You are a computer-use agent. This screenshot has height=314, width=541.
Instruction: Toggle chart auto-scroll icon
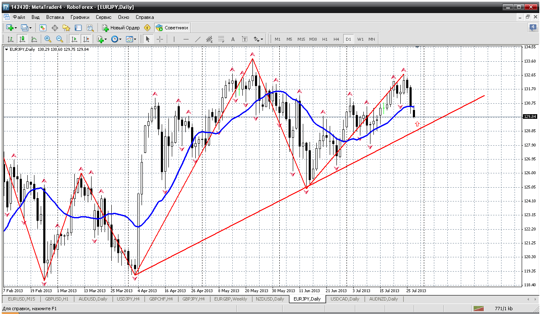74,39
